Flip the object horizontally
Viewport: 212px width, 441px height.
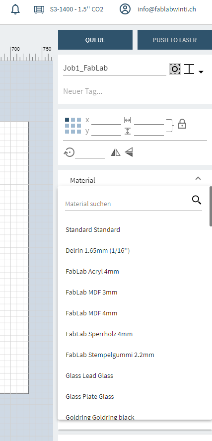tap(115, 152)
